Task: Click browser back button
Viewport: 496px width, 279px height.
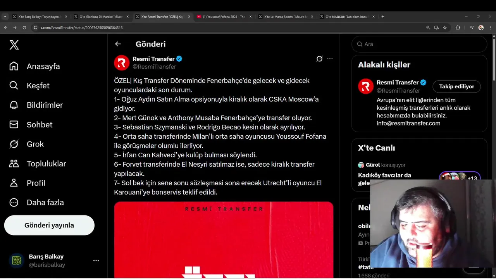Action: 5,28
